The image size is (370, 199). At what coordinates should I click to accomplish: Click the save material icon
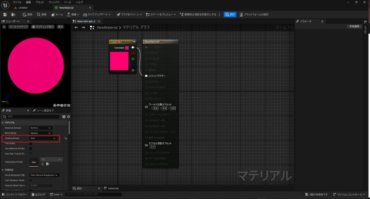tap(5, 14)
